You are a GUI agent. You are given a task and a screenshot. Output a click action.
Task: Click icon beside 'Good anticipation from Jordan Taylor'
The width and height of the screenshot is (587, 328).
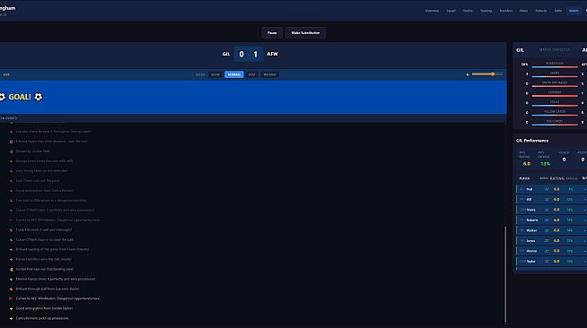tap(11, 308)
